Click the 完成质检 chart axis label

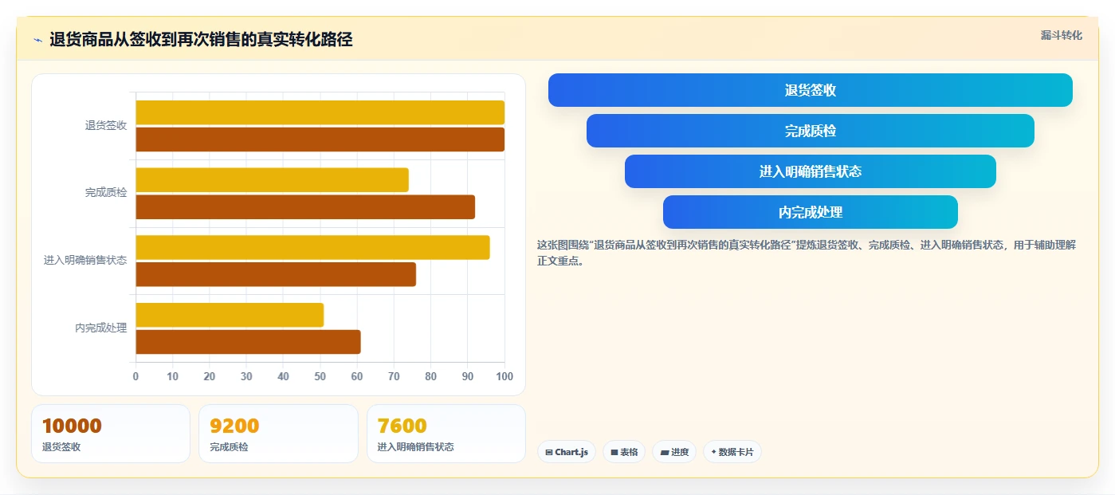[106, 193]
